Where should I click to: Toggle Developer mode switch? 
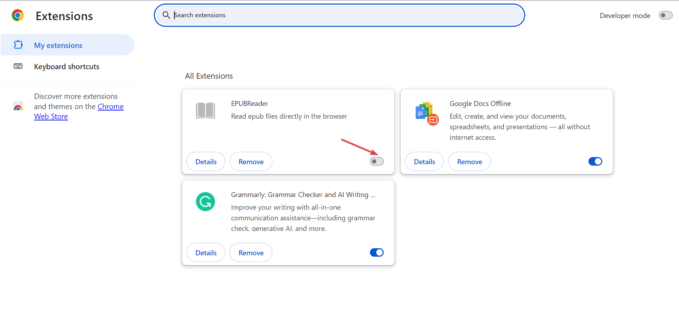click(665, 15)
